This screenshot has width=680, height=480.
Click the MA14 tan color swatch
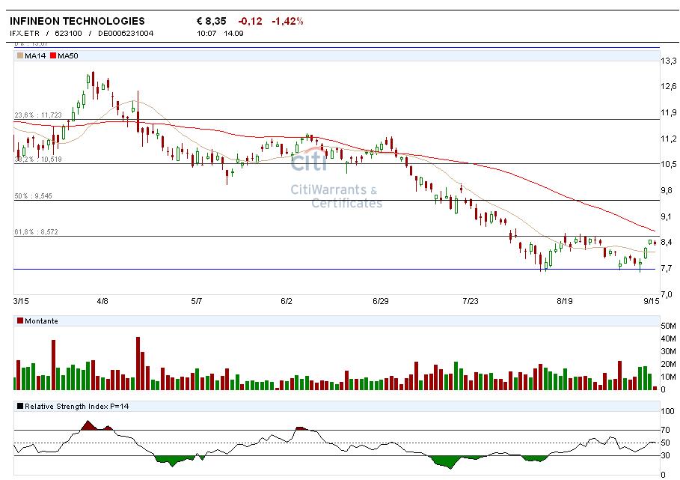pyautogui.click(x=20, y=55)
